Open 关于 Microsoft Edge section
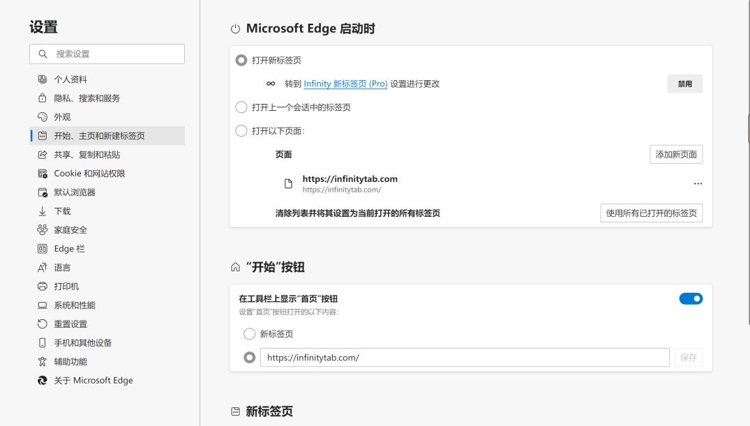 (107, 380)
